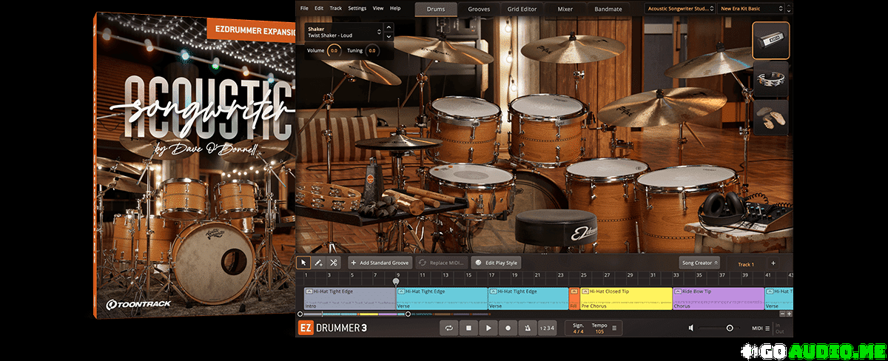Viewport: 888px width, 361px height.
Task: Click the playhead marker at bar 9
Action: click(396, 281)
